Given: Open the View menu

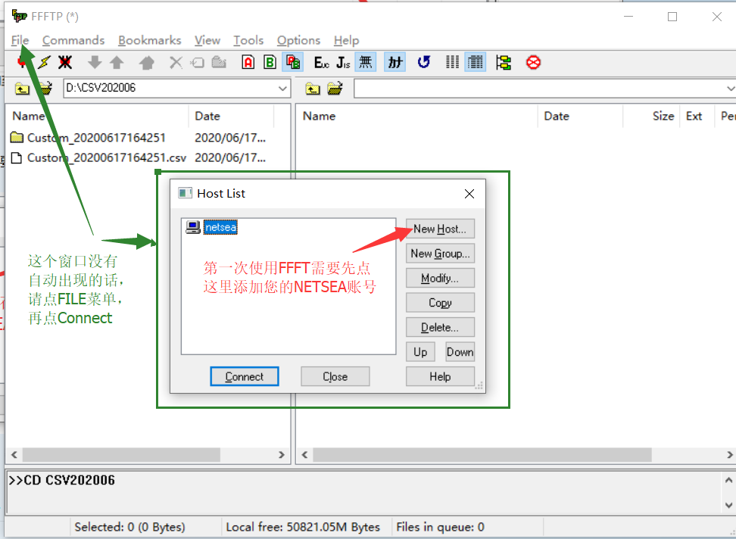Looking at the screenshot, I should coord(207,40).
